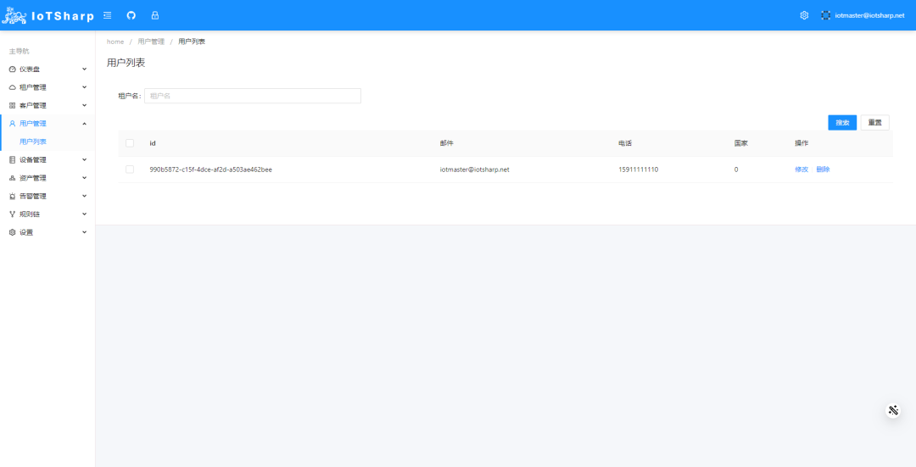The image size is (916, 467).
Task: Open the 客户管理 menu item
Action: tap(47, 106)
